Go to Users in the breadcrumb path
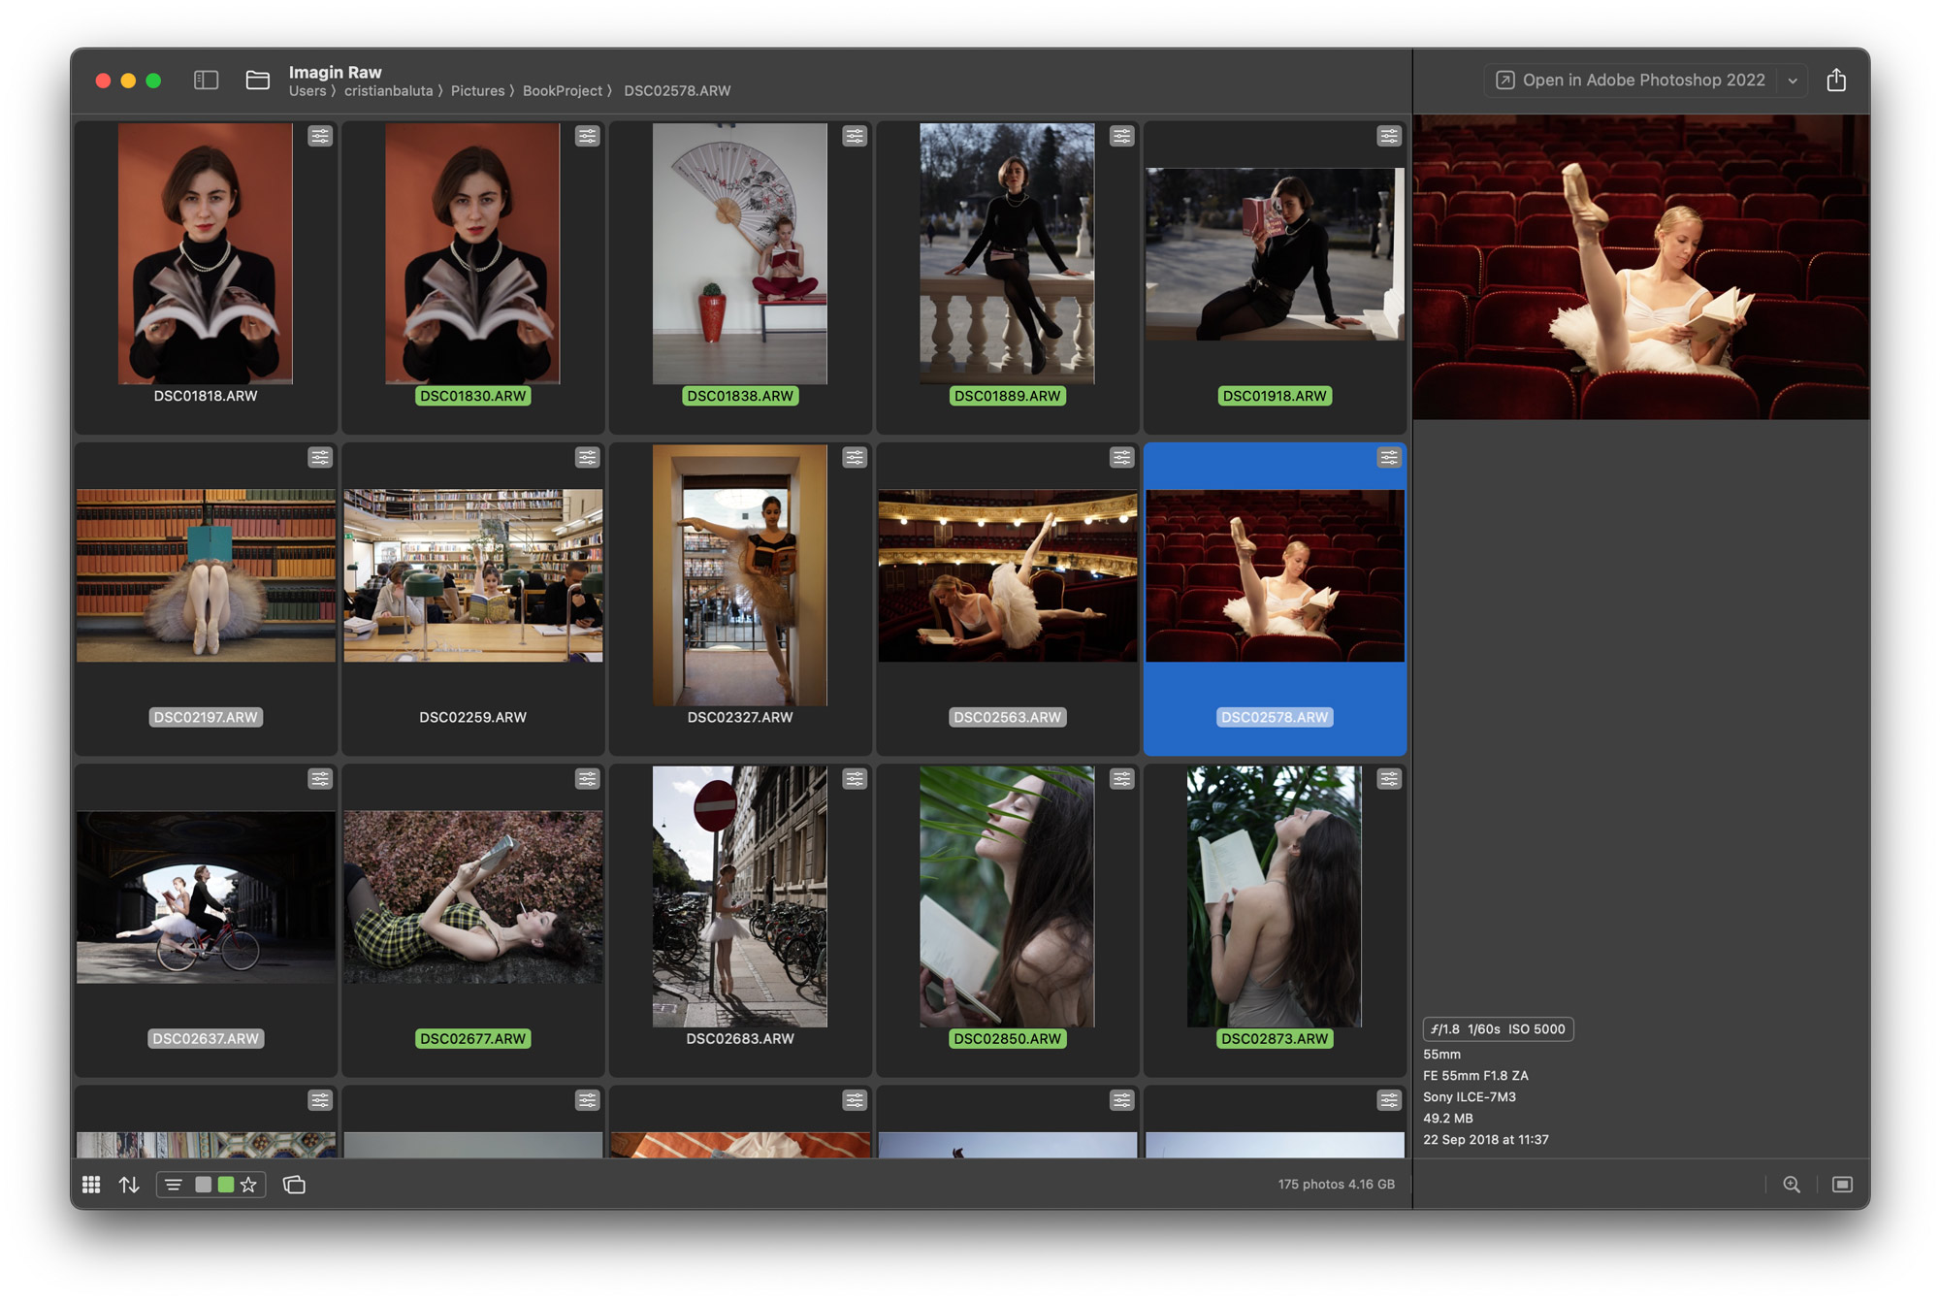The image size is (1940, 1302). [x=307, y=91]
